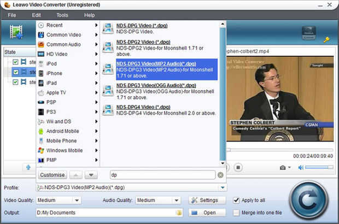Select NDS-DPG2 Video (*.dpg) profile link
The width and height of the screenshot is (339, 224).
pos(143,42)
